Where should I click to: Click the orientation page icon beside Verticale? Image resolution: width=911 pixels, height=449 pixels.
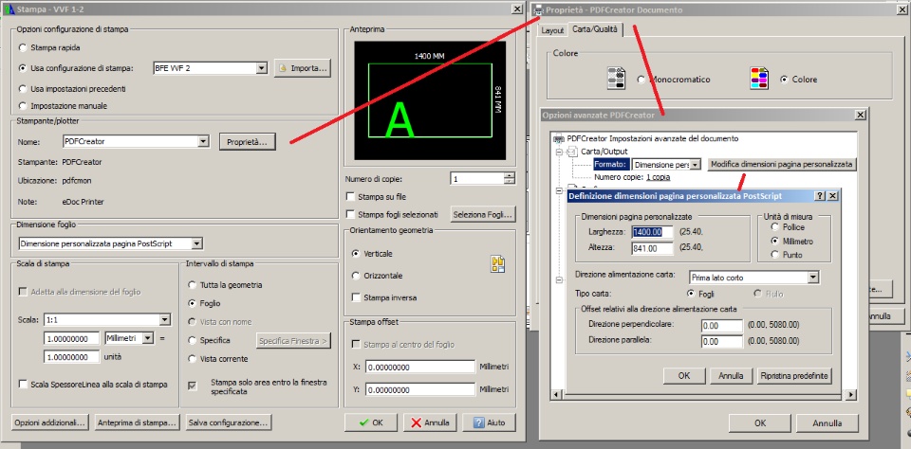click(x=497, y=264)
